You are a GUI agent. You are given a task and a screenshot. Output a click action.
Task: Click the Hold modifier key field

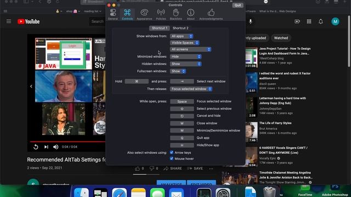(137, 82)
